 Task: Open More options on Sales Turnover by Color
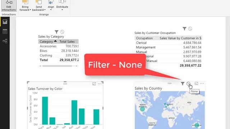coord(100,84)
